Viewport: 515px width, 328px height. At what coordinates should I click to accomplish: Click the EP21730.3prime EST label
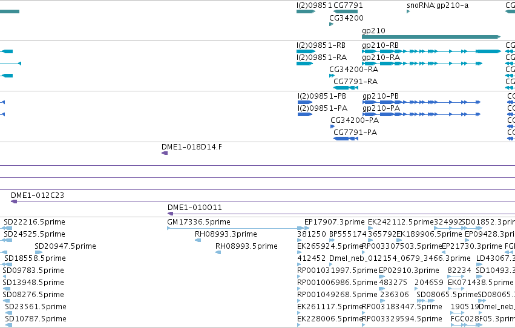(x=472, y=246)
